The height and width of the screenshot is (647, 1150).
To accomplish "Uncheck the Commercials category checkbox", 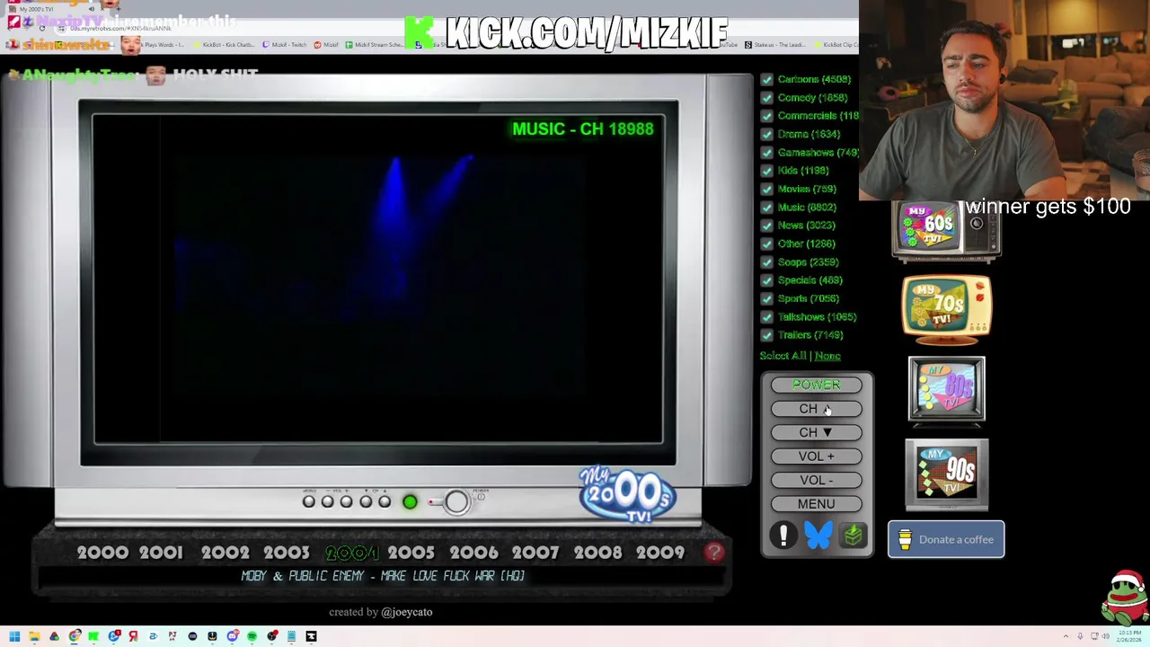I will 766,115.
